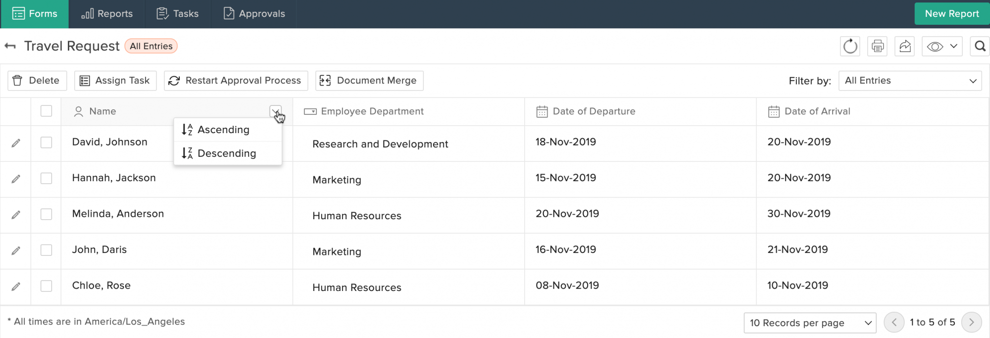This screenshot has height=338, width=990.
Task: Open the Filter by All Entries dropdown
Action: (910, 81)
